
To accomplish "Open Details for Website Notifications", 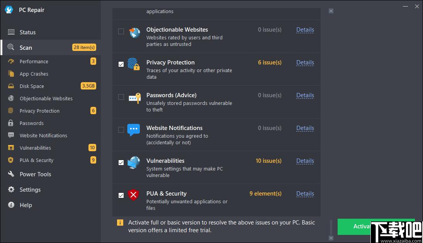I will click(305, 128).
